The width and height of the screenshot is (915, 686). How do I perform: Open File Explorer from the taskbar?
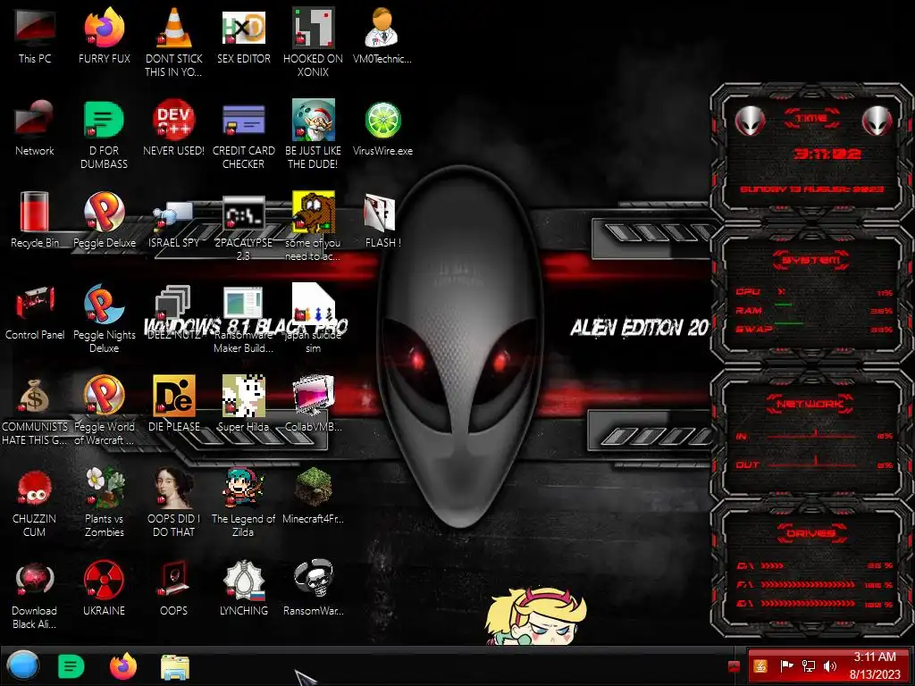(175, 666)
